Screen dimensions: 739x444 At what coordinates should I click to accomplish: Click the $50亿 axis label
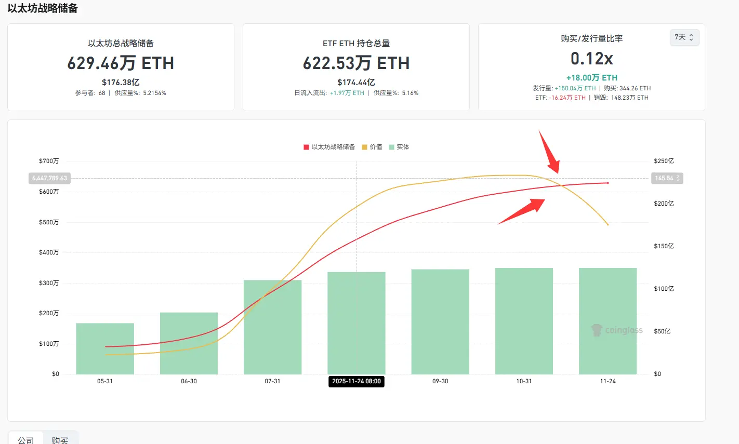pyautogui.click(x=662, y=331)
